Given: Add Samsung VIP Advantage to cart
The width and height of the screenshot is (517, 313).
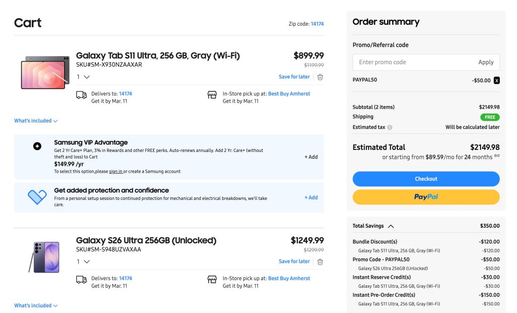Looking at the screenshot, I should (311, 157).
